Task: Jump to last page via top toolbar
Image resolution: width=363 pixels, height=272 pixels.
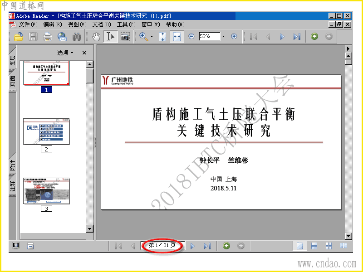Action: pos(297,37)
